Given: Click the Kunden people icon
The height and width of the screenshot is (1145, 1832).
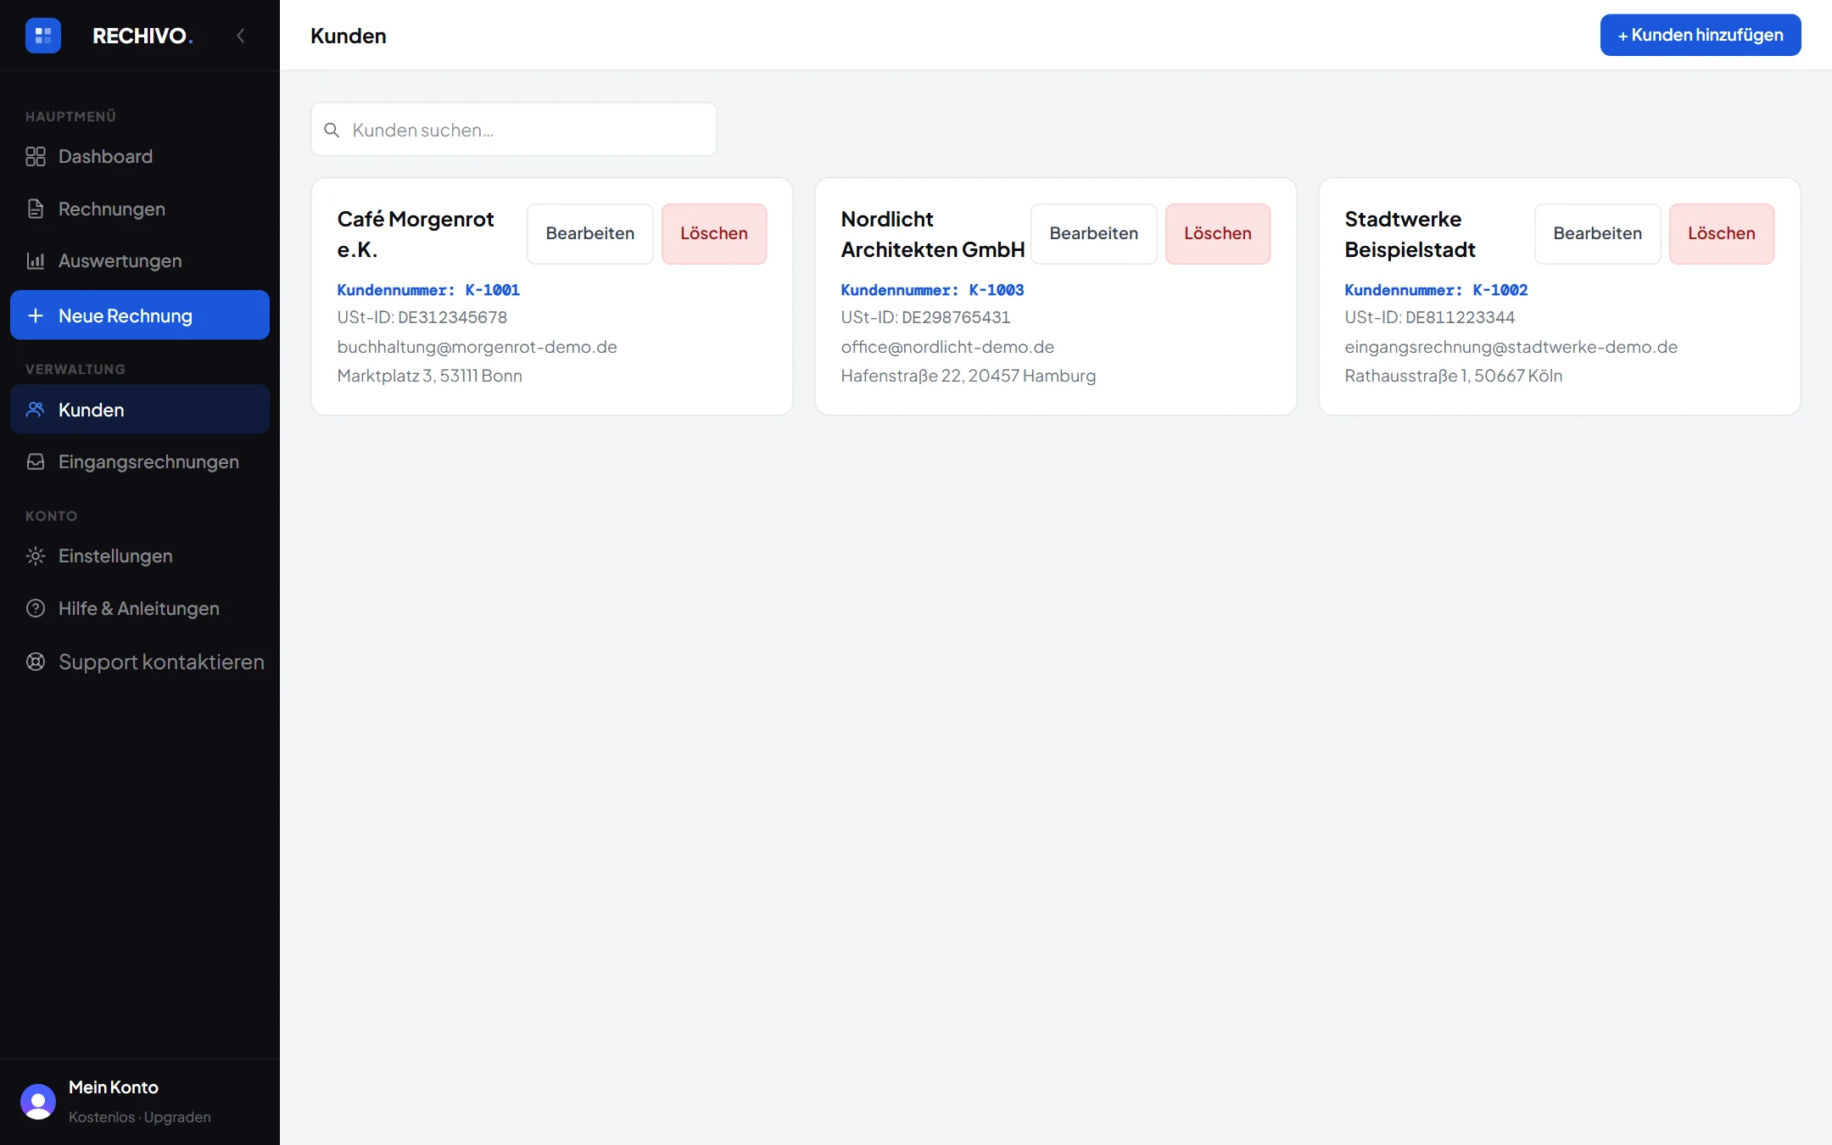Looking at the screenshot, I should (36, 410).
